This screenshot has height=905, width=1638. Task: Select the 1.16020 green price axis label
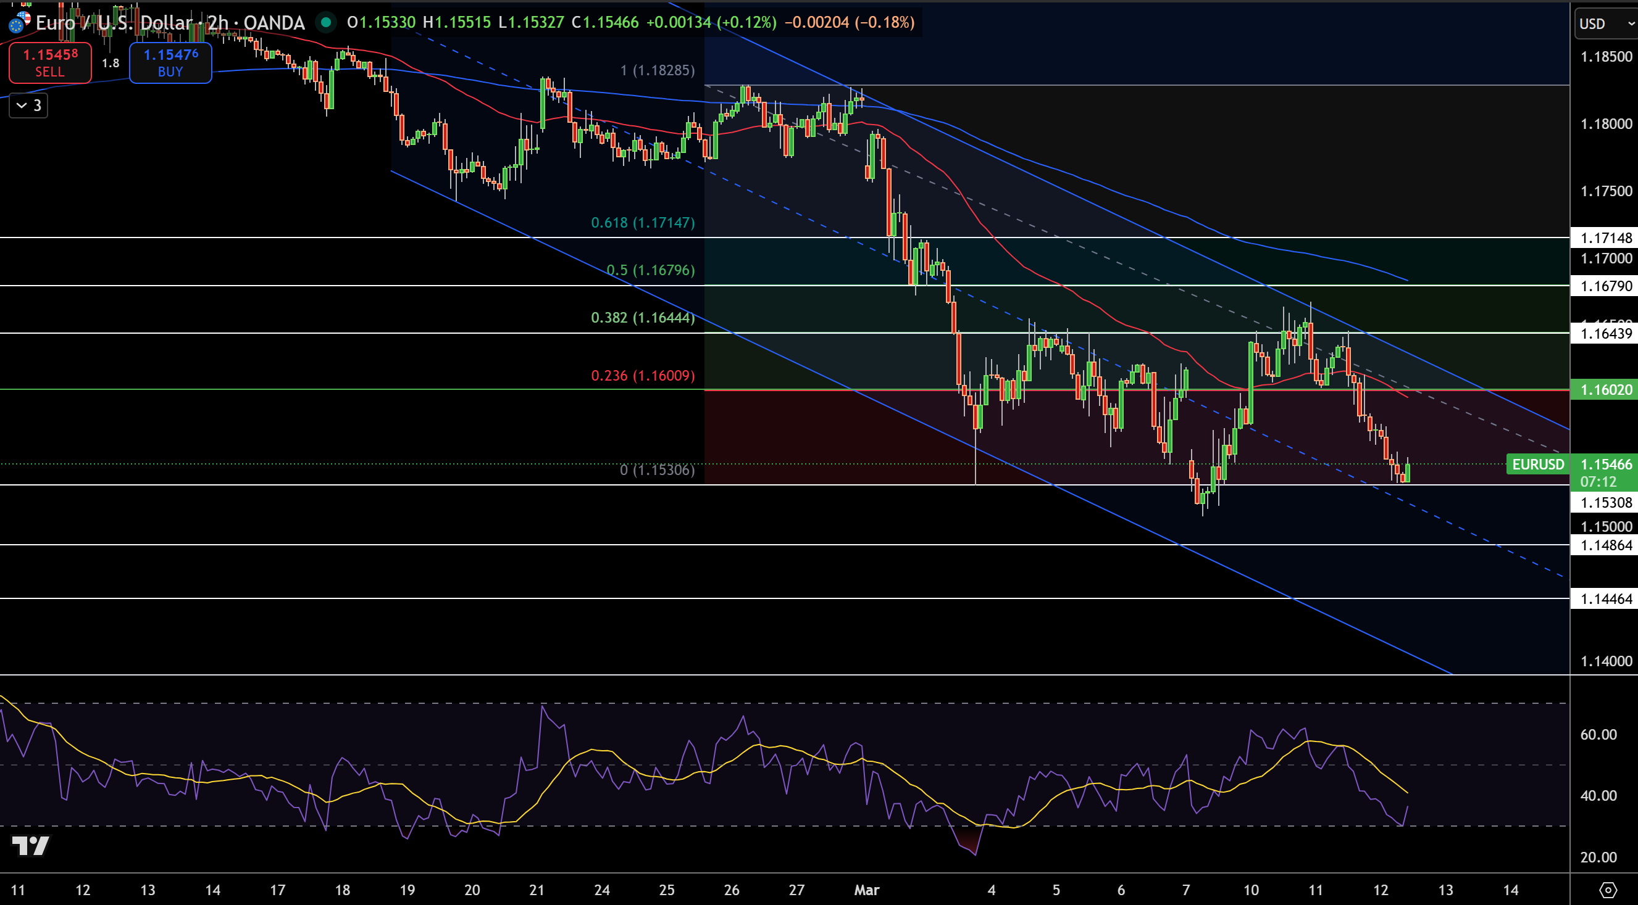pos(1605,390)
